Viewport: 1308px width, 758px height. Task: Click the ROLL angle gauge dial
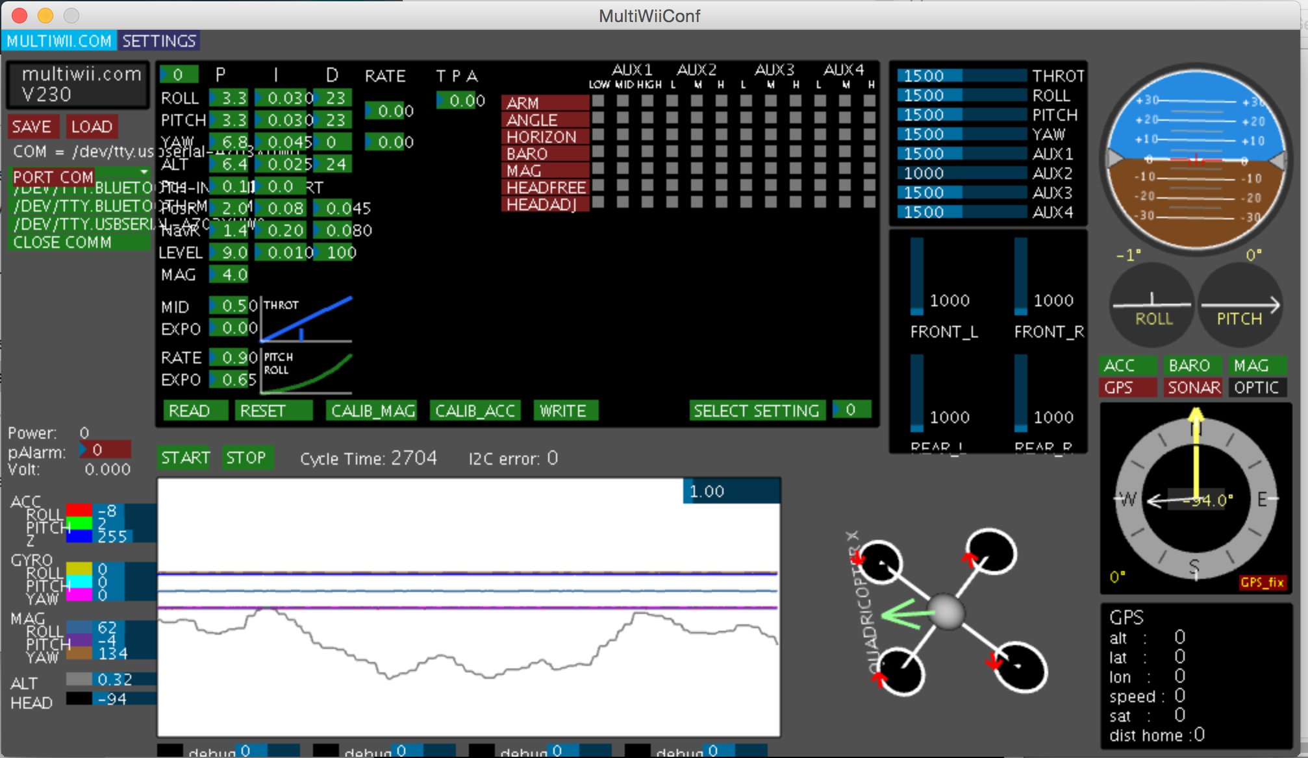(x=1152, y=304)
